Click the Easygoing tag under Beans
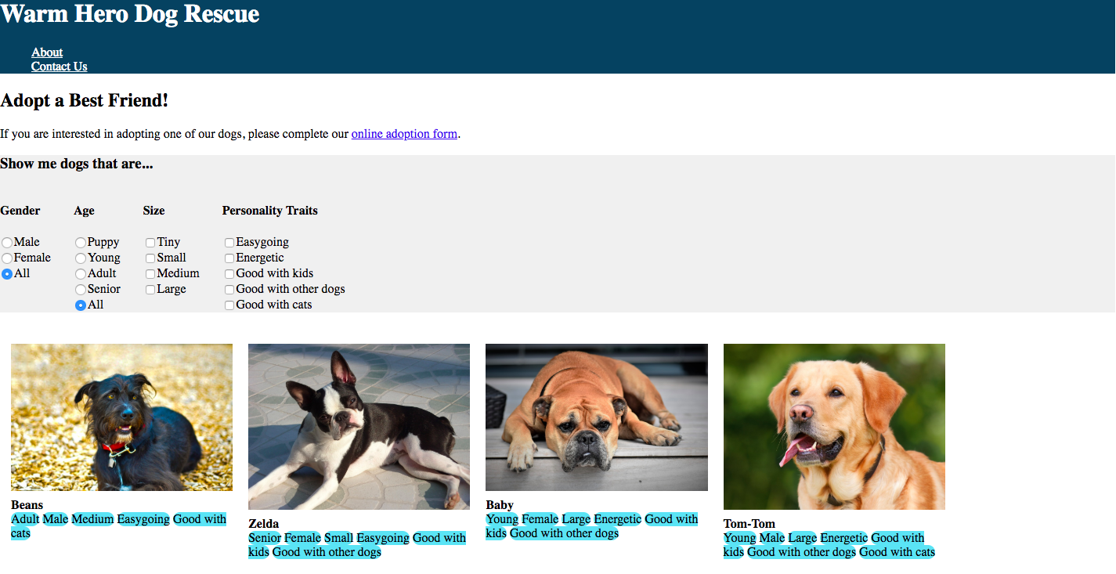Viewport: 1116px width, 574px height. pyautogui.click(x=143, y=519)
